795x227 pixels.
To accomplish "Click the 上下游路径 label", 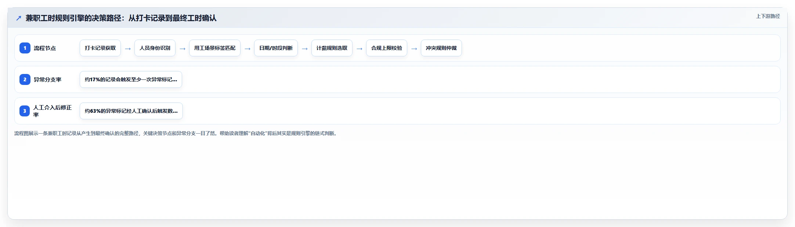I will 768,16.
